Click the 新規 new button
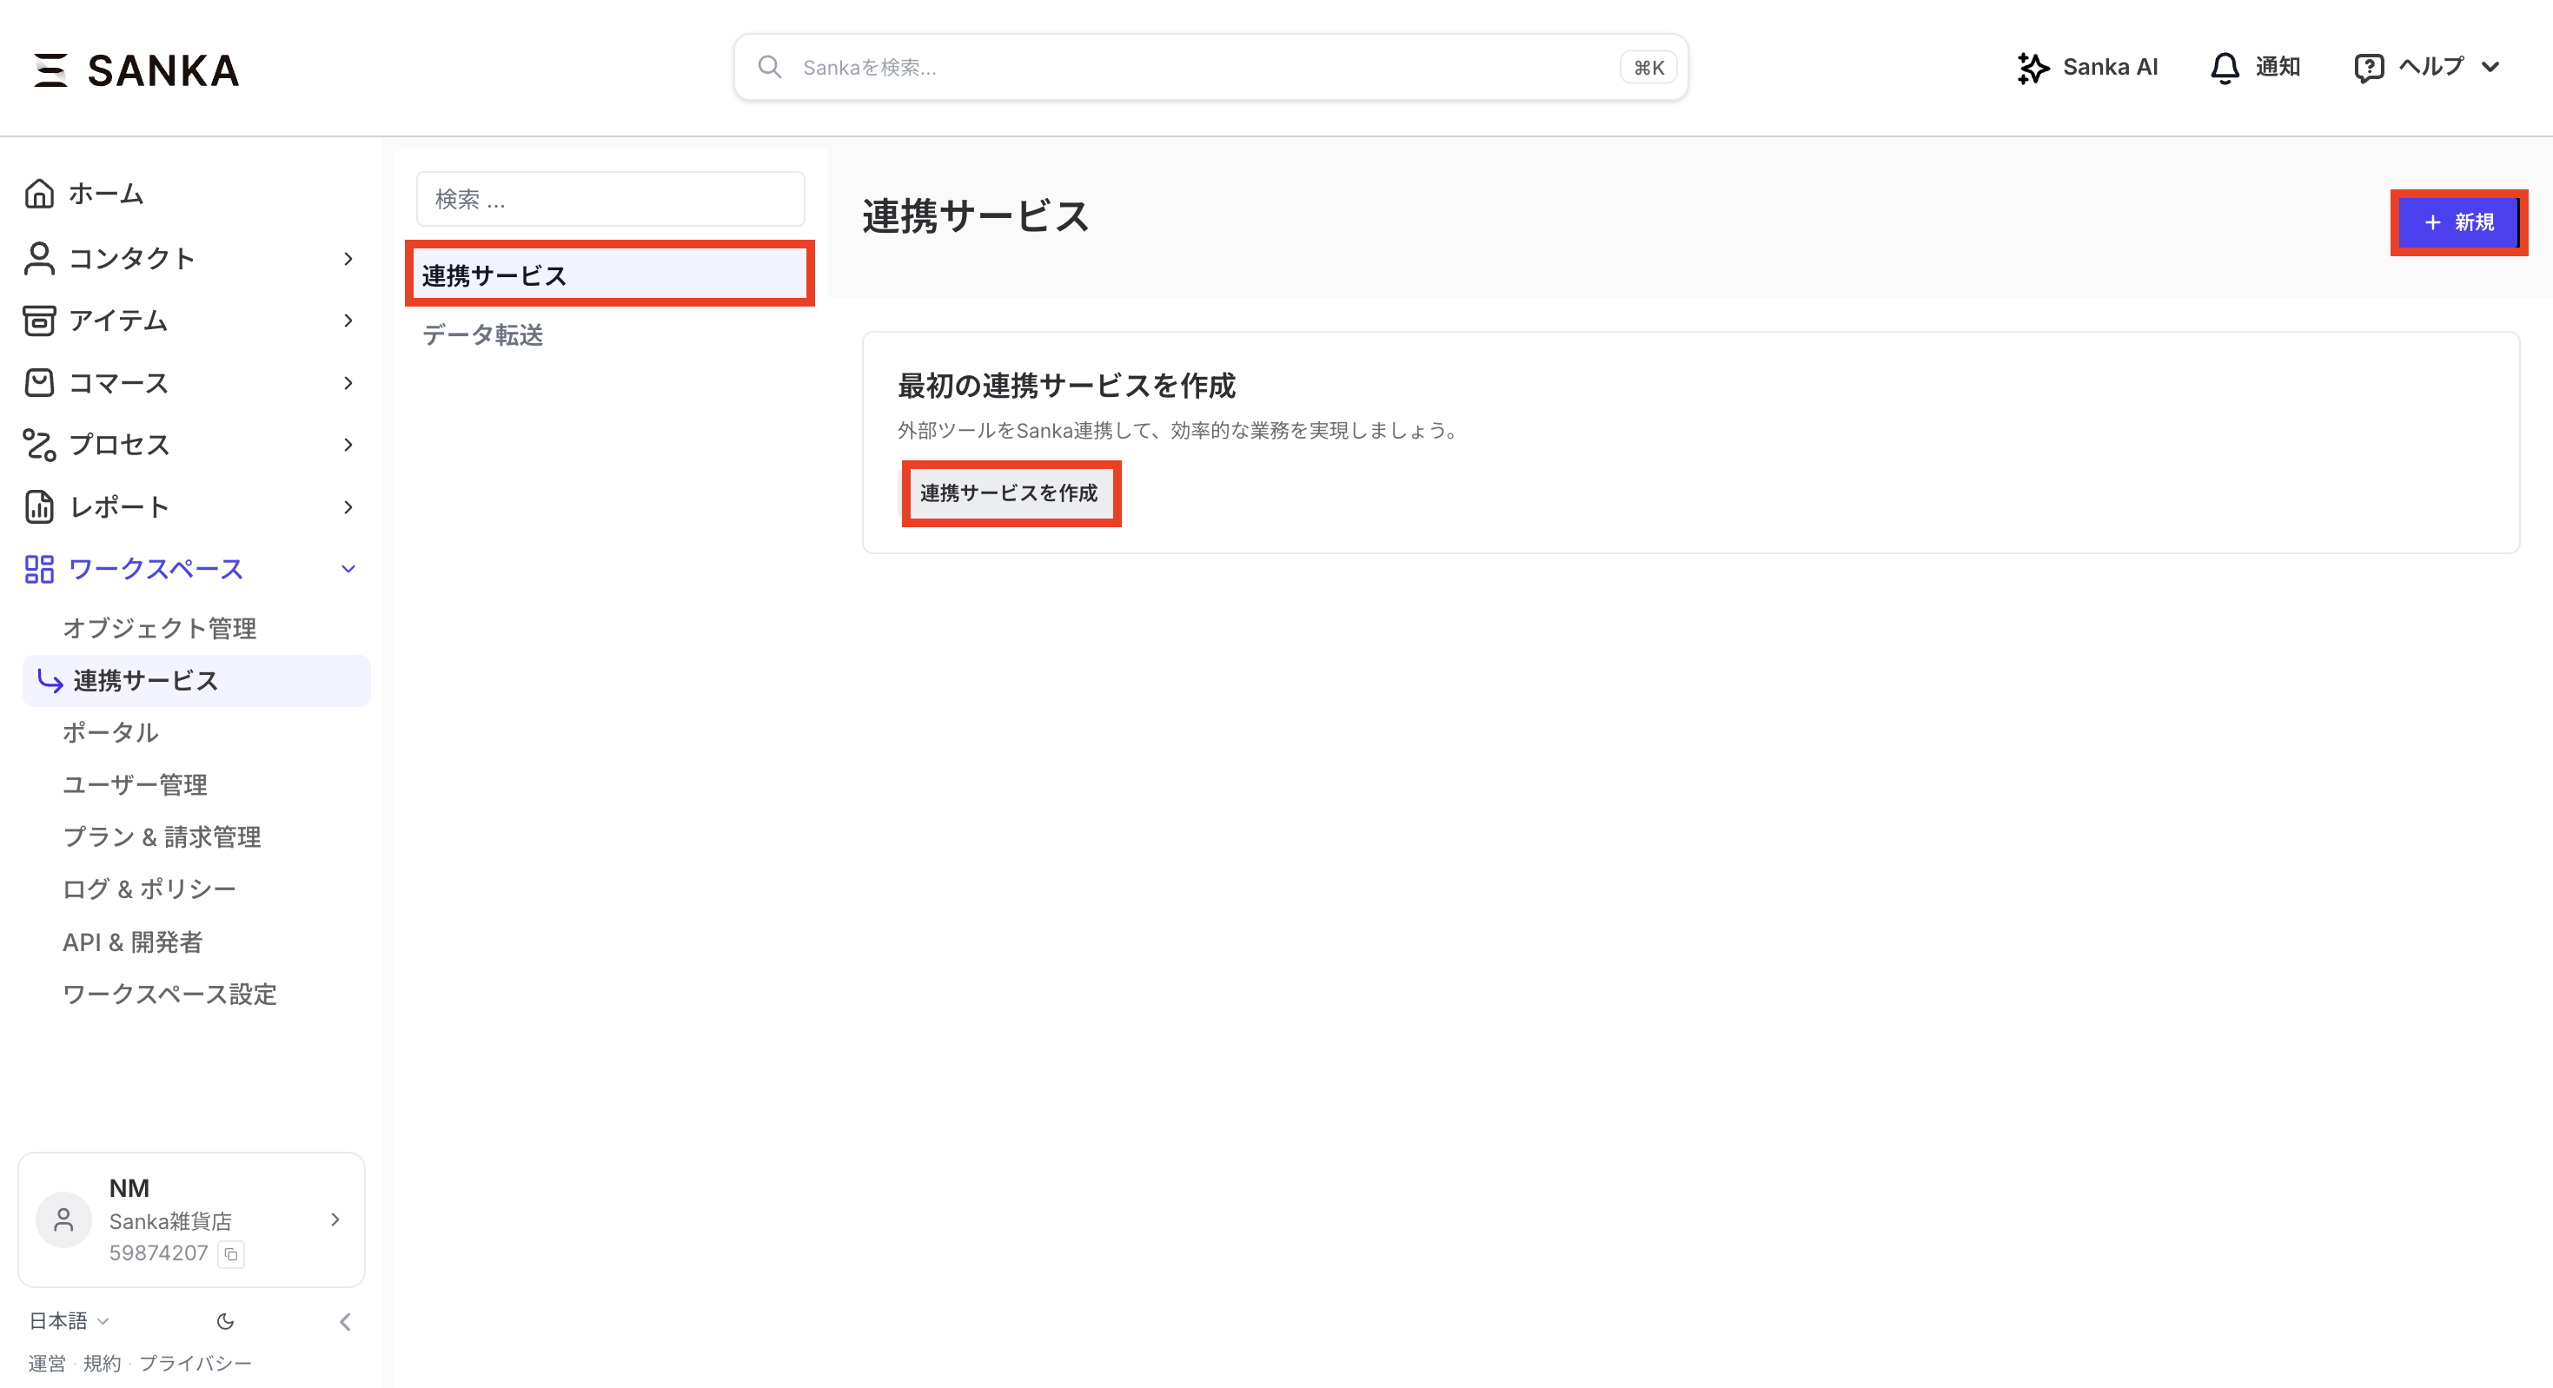This screenshot has height=1388, width=2553. [2458, 221]
